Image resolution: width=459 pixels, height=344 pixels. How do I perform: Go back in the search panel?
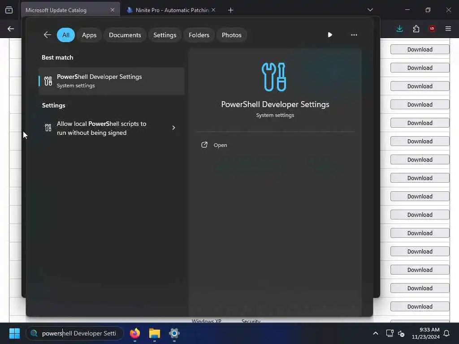pos(48,35)
